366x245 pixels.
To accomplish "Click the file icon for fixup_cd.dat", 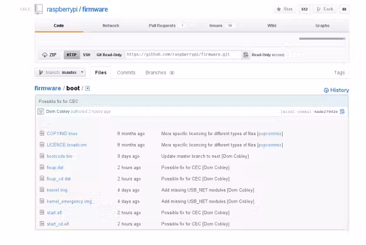I will pos(42,179).
